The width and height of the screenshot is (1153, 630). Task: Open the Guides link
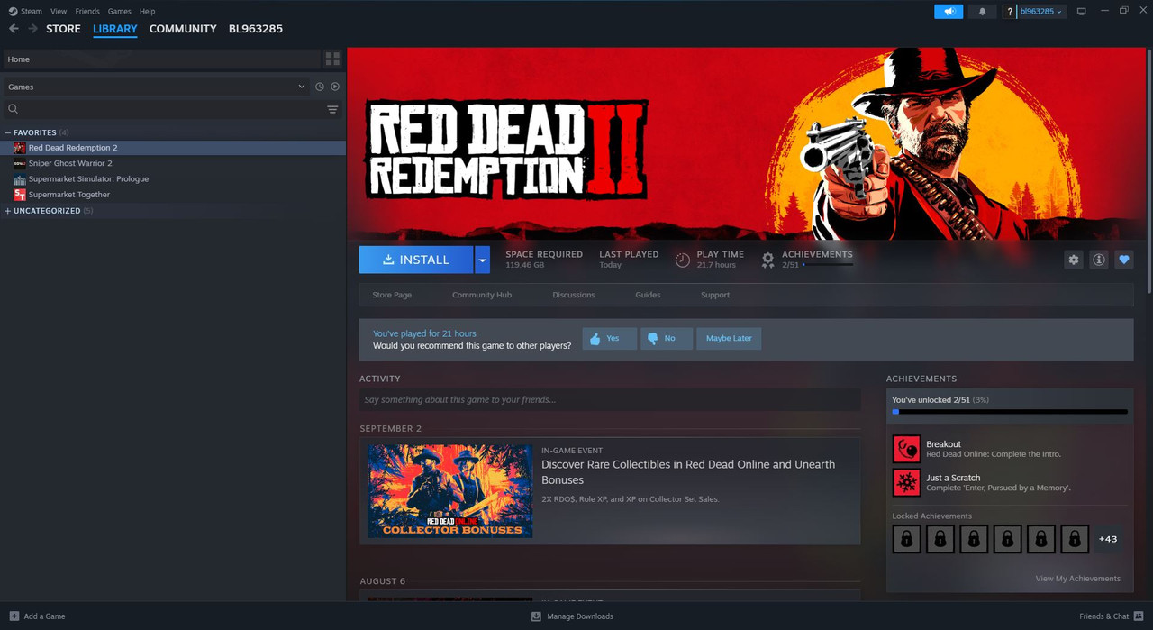coord(648,295)
